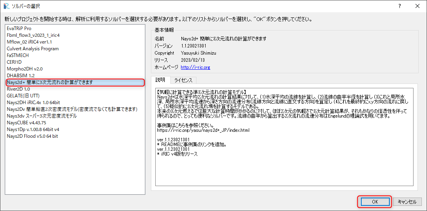Click inside the description text area
Viewport: 427px width, 211px height.
[284, 137]
